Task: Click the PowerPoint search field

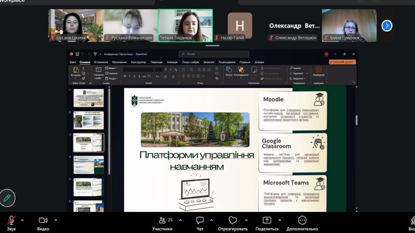Action: [x=214, y=54]
